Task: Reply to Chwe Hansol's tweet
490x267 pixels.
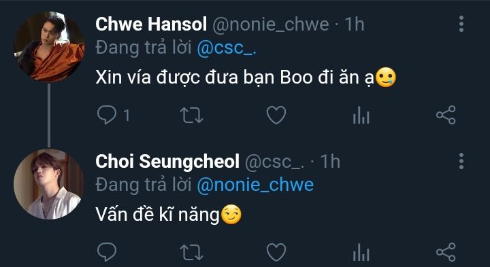Action: (107, 115)
